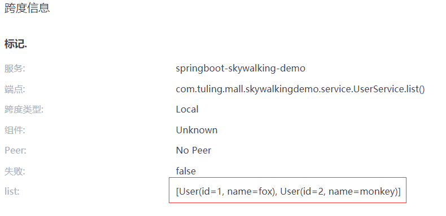Click the Unknown component value
The height and width of the screenshot is (216, 446).
click(196, 130)
